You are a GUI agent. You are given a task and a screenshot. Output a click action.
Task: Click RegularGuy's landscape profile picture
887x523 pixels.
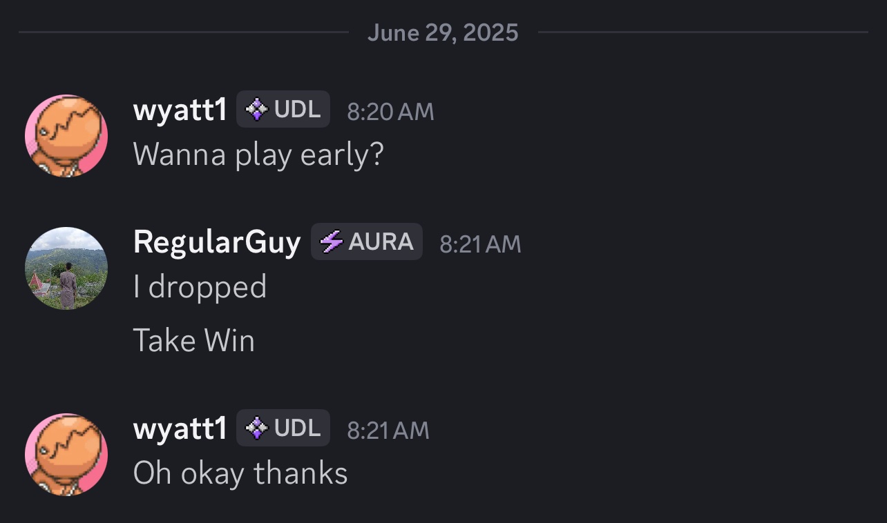click(66, 268)
